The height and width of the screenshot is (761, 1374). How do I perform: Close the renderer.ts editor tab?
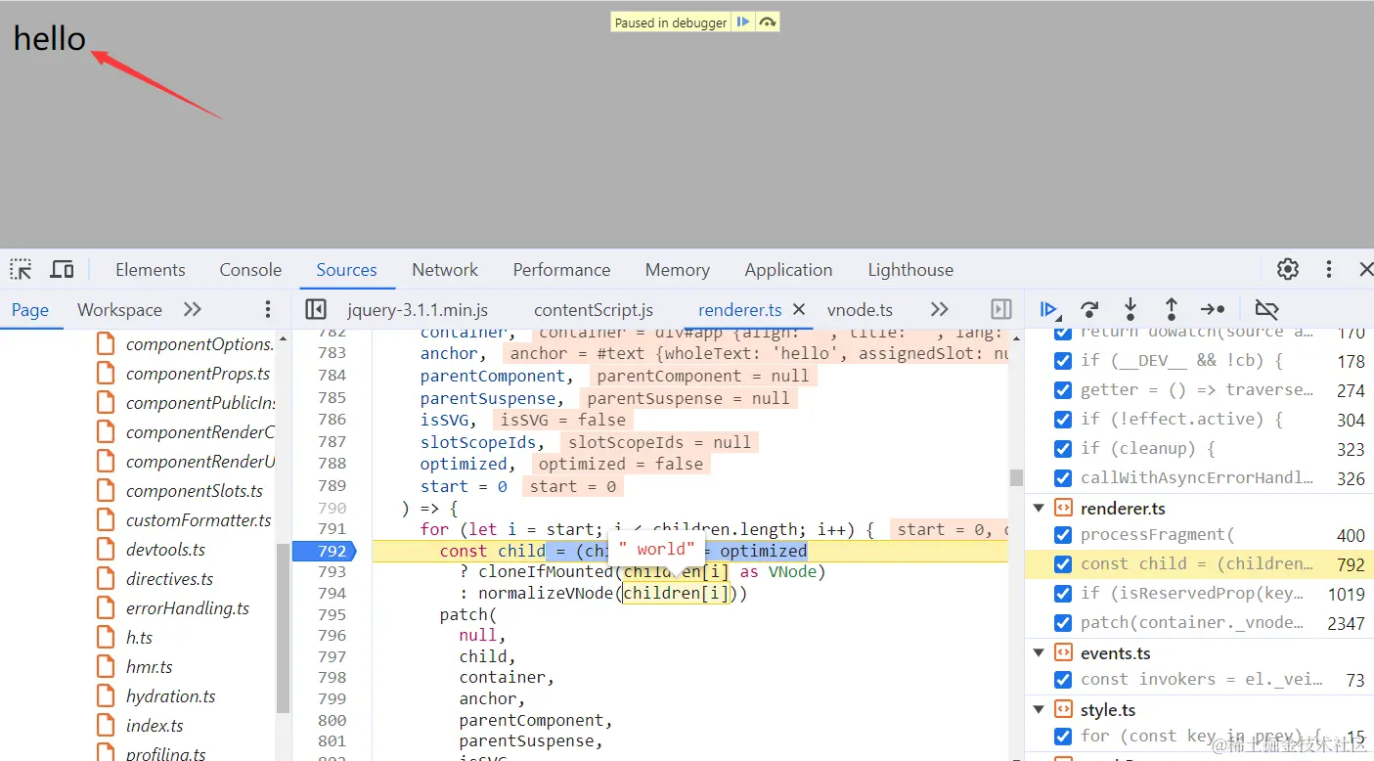(799, 309)
